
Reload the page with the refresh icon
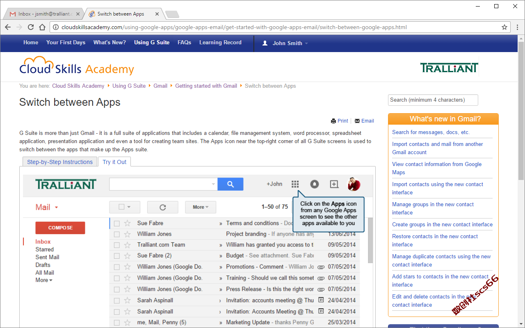pyautogui.click(x=31, y=27)
